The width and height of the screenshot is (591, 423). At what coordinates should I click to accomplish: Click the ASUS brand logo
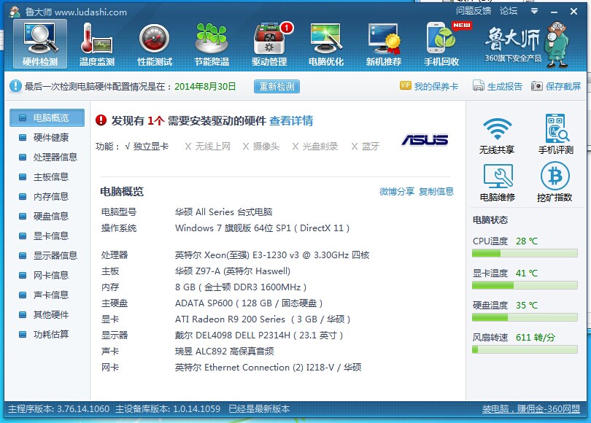pos(425,140)
